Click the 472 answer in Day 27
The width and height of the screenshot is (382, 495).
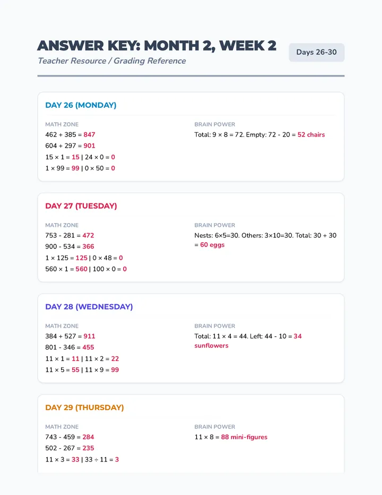pos(88,235)
